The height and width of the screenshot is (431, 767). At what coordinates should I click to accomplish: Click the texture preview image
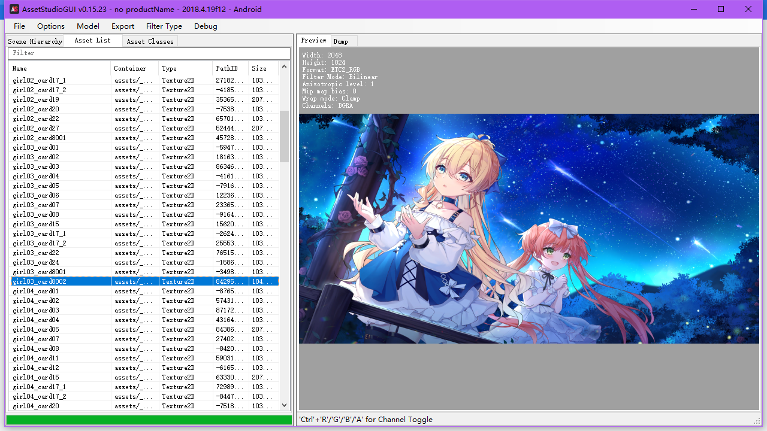529,229
